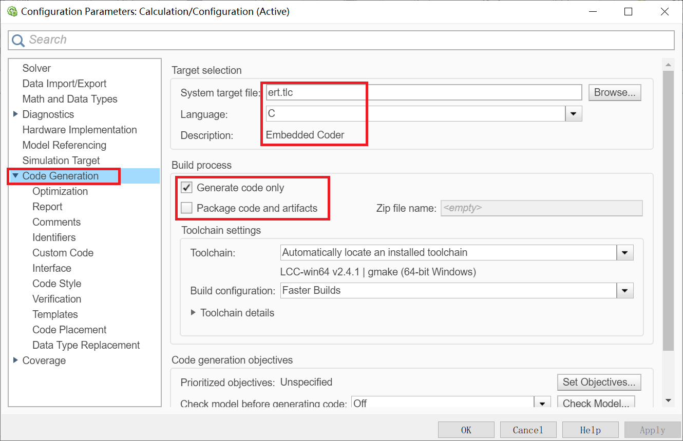Open Math and Data Types page
Screen dimensions: 683x441
click(70, 99)
